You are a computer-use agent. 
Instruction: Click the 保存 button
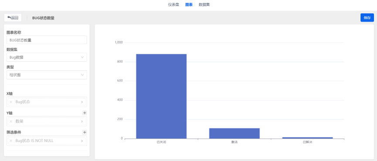point(367,18)
